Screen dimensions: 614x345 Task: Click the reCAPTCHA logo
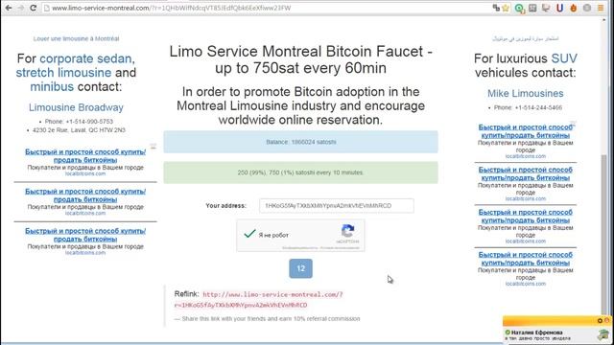tap(347, 231)
